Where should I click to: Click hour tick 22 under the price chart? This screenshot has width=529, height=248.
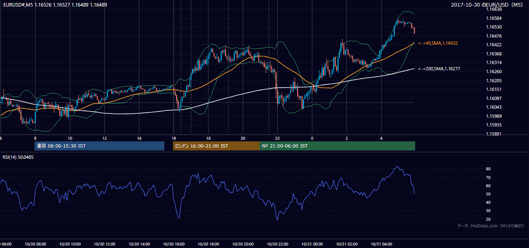tap(278, 138)
